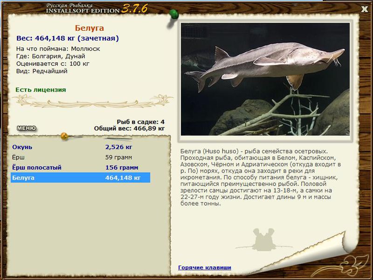This screenshot has width=373, height=280.
Task: Select the Ёрш 59 грамм row
Action: point(80,157)
